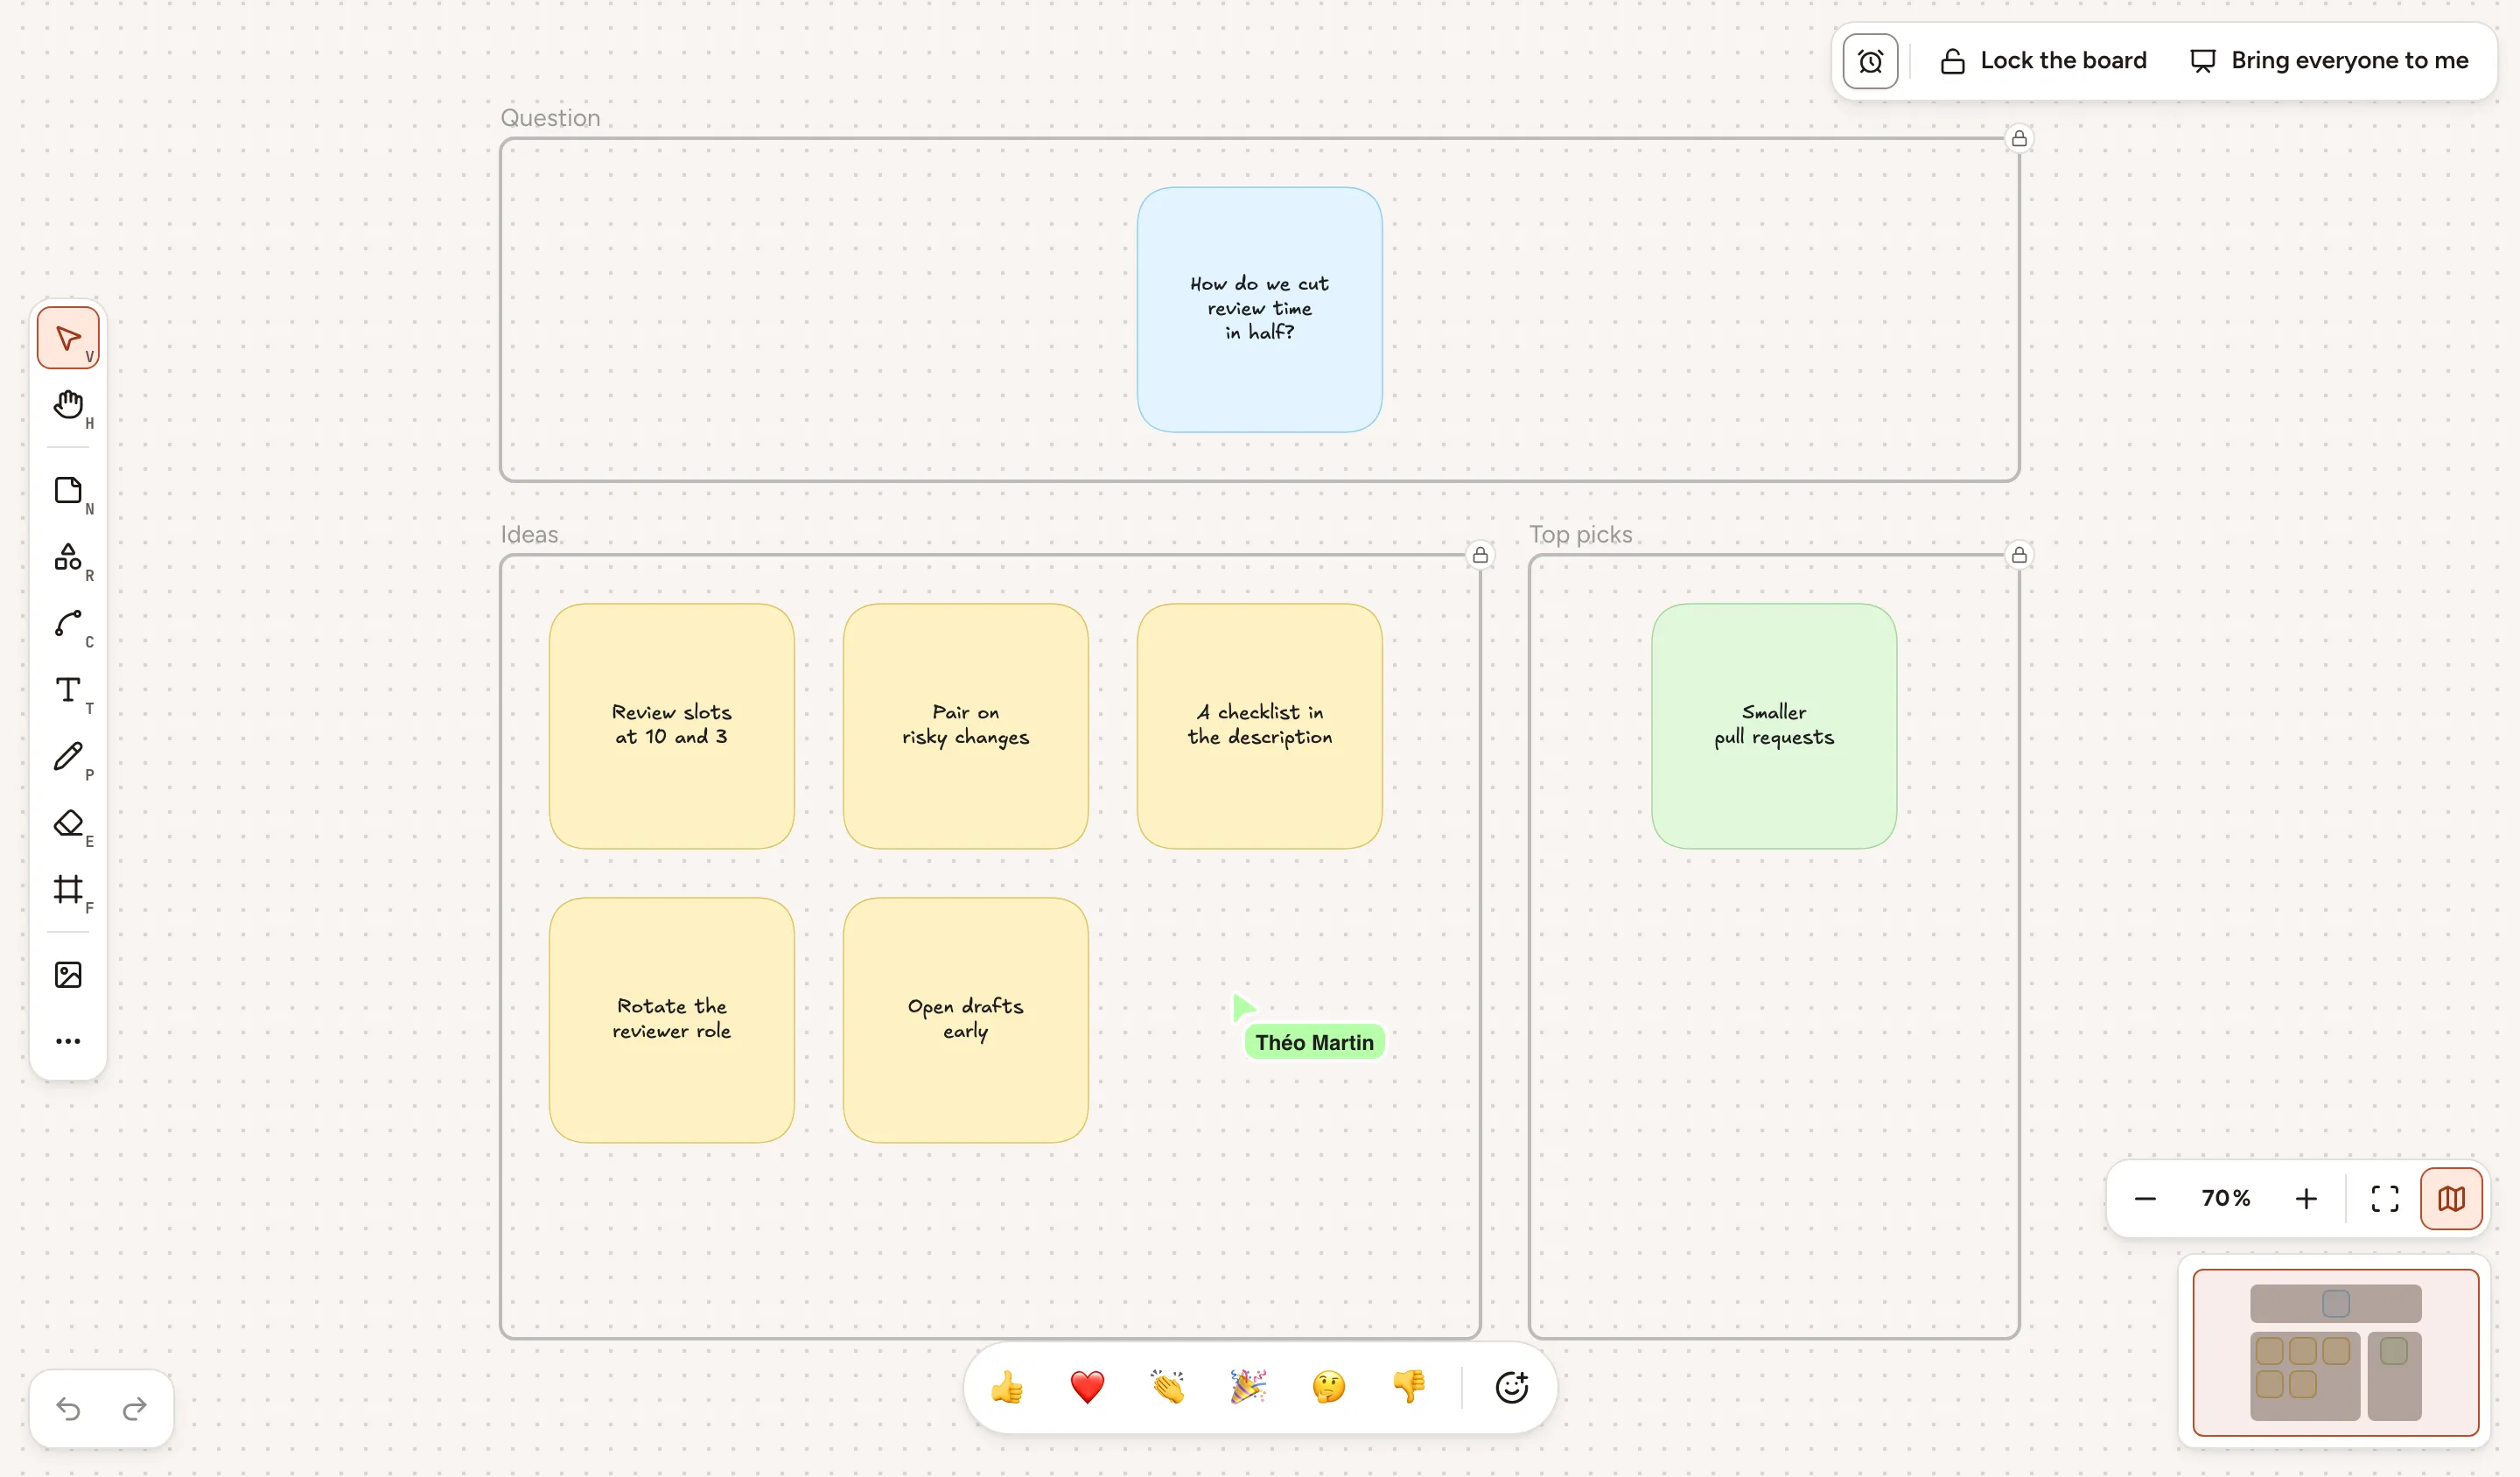Image resolution: width=2520 pixels, height=1477 pixels.
Task: Redo the last action
Action: point(135,1409)
